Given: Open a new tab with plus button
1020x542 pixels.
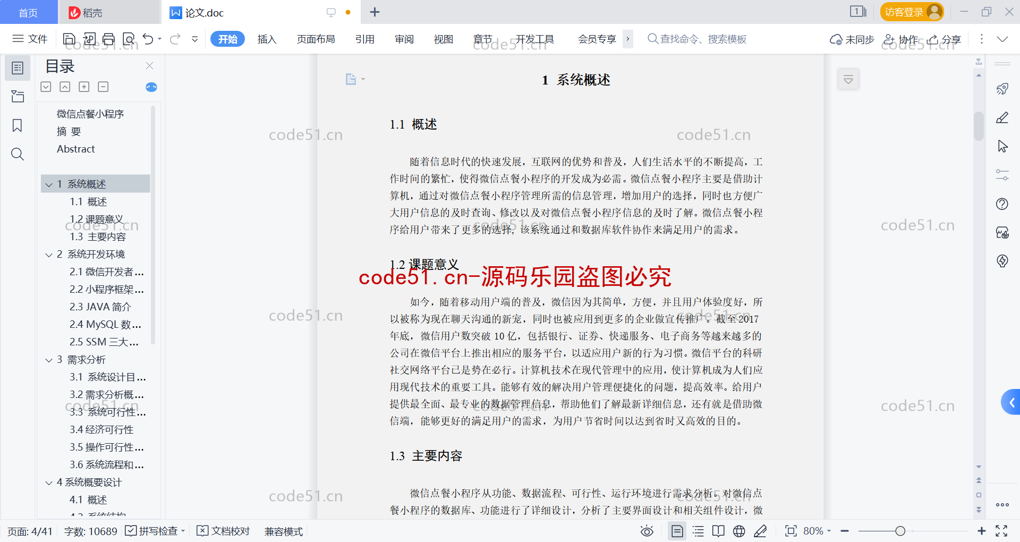Looking at the screenshot, I should coord(375,12).
